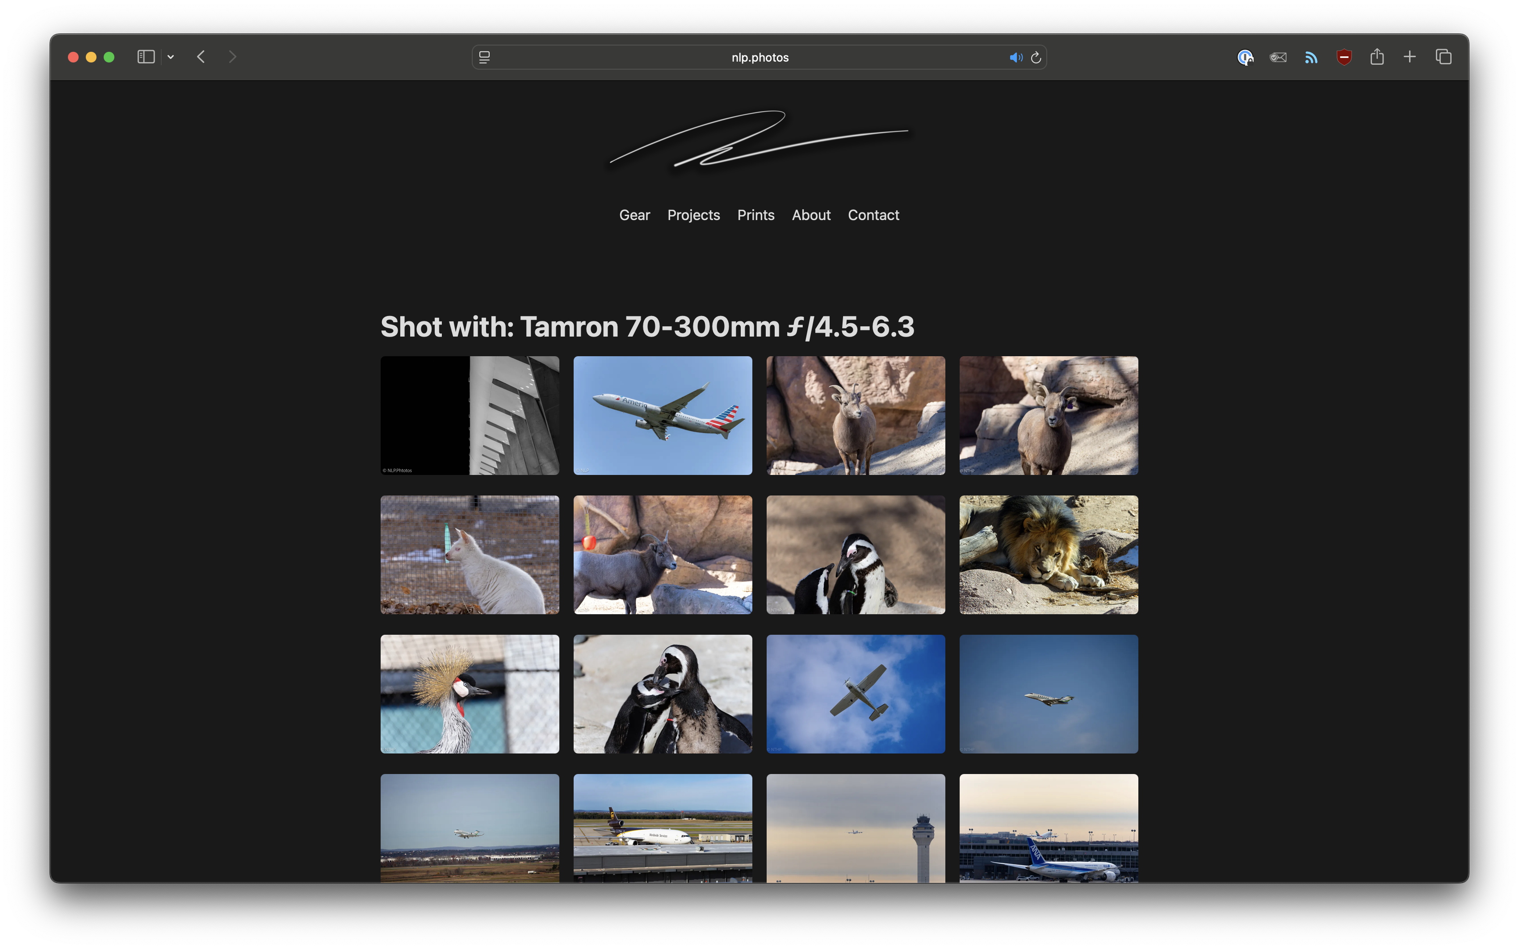Open the Prints page link
Viewport: 1519px width, 949px height.
point(756,215)
